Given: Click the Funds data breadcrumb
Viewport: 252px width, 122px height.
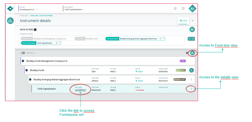Looking at the screenshot, I should pos(24,16).
